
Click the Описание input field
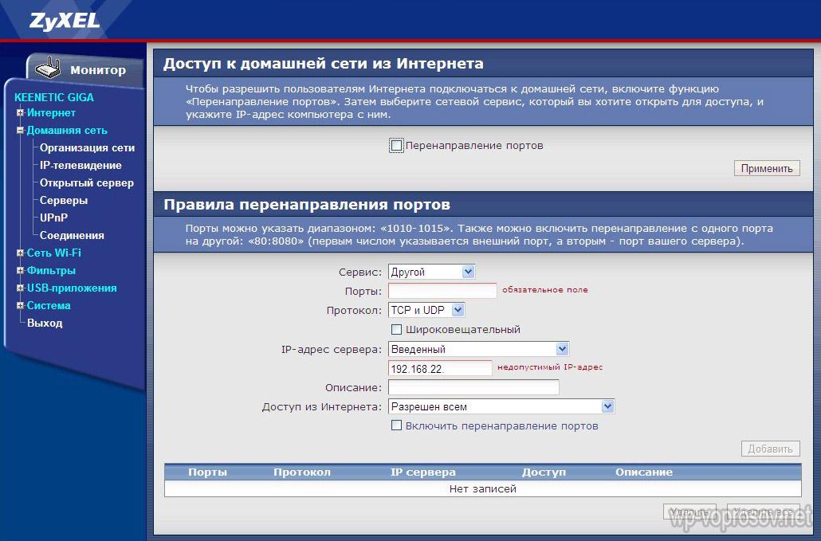click(x=473, y=388)
